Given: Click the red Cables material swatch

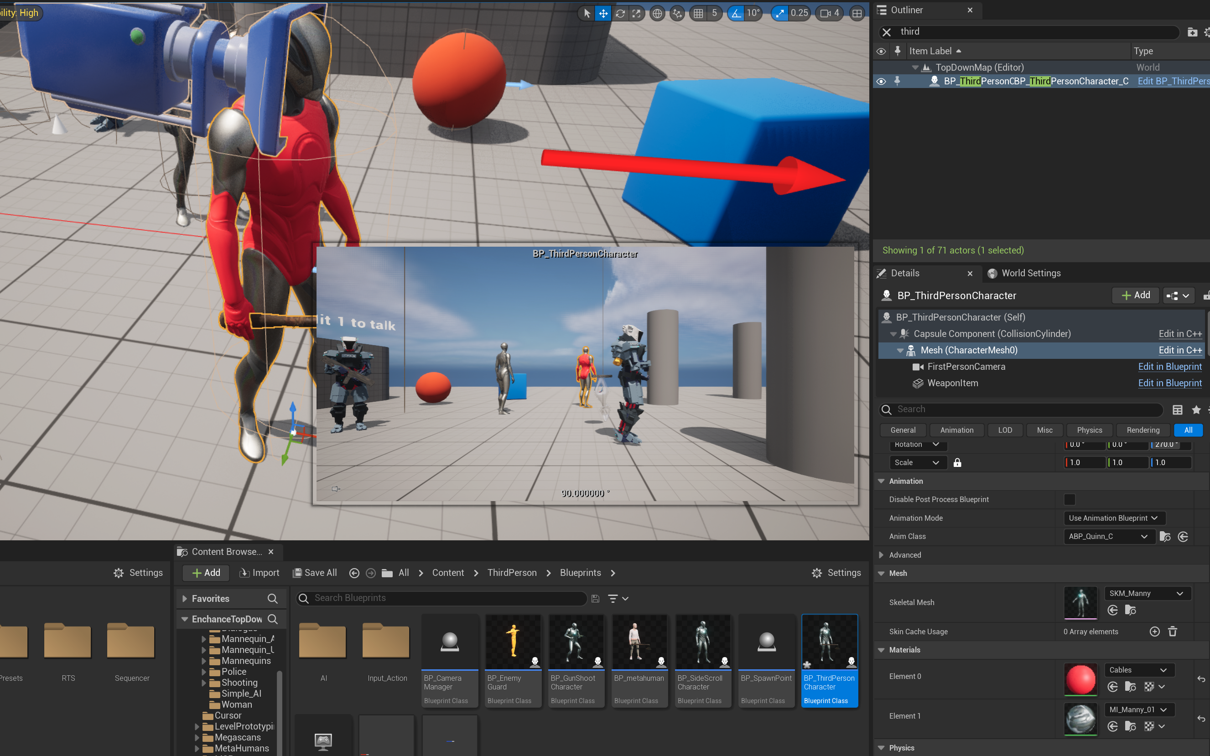Looking at the screenshot, I should pyautogui.click(x=1080, y=680).
